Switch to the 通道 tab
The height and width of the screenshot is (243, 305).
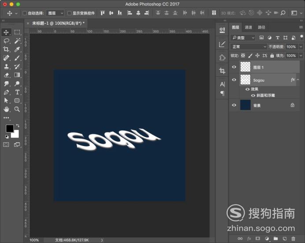pyautogui.click(x=248, y=27)
